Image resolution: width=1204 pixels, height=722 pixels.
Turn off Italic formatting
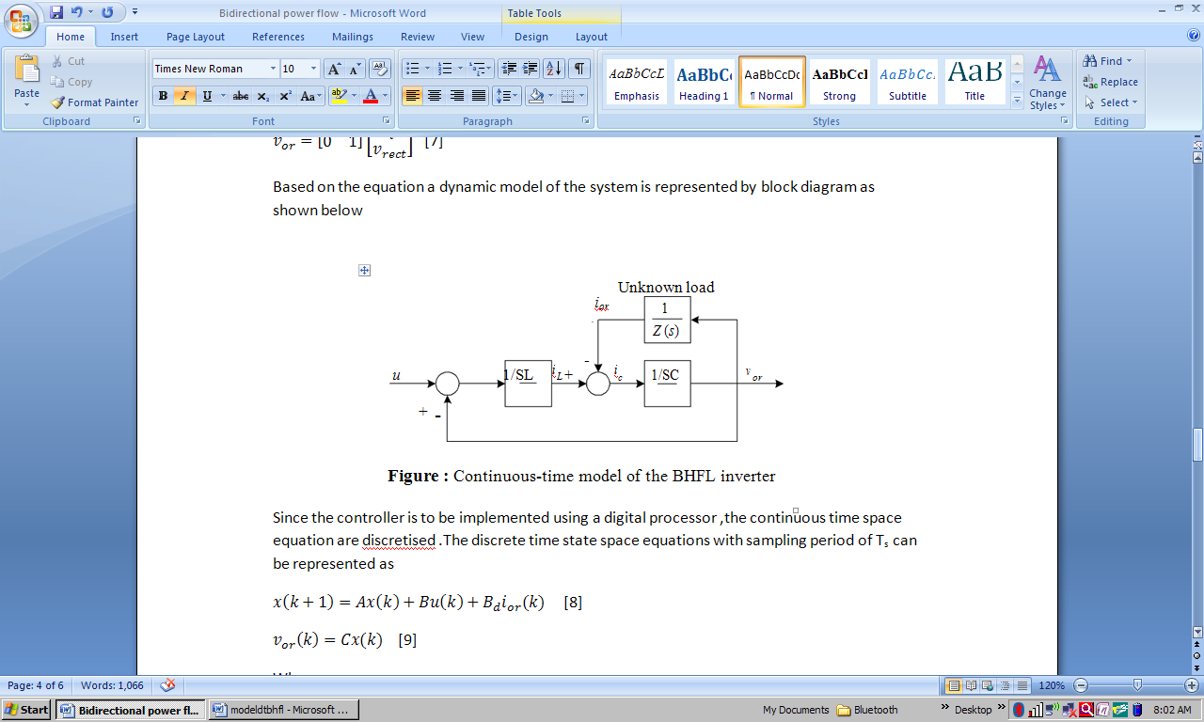click(x=184, y=96)
